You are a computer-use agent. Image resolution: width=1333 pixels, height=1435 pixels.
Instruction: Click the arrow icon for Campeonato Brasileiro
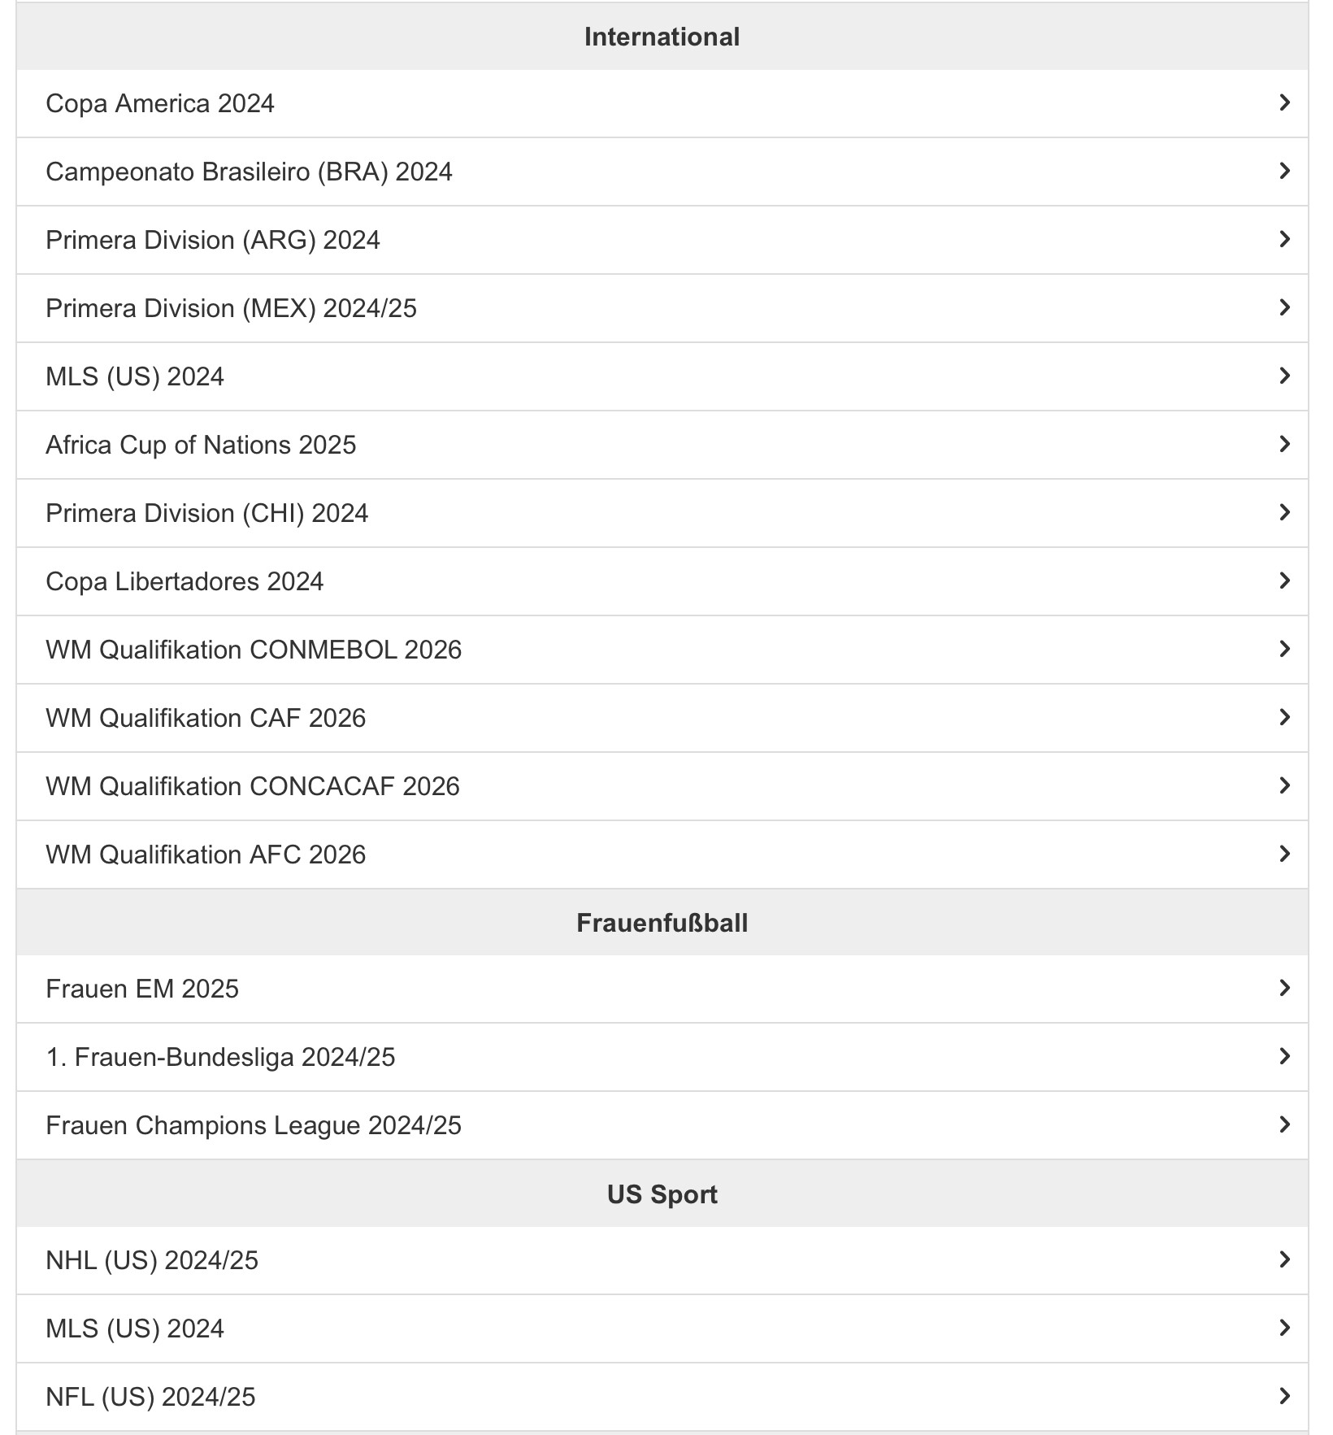coord(1284,172)
